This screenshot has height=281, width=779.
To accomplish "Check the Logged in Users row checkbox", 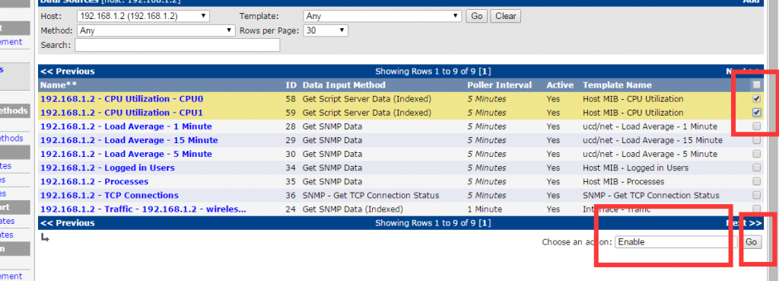I will (x=756, y=168).
